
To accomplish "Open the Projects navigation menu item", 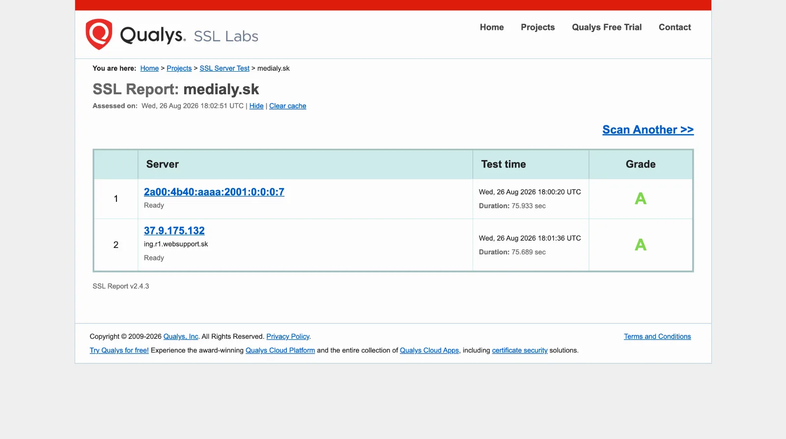I will (x=538, y=27).
